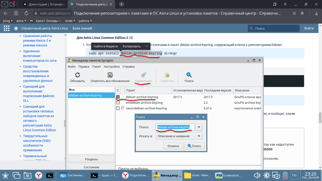Click the Astra Linux star logo in wiki header

coord(16,28)
